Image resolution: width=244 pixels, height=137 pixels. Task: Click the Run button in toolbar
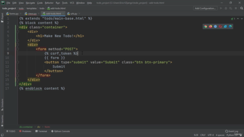221,8
